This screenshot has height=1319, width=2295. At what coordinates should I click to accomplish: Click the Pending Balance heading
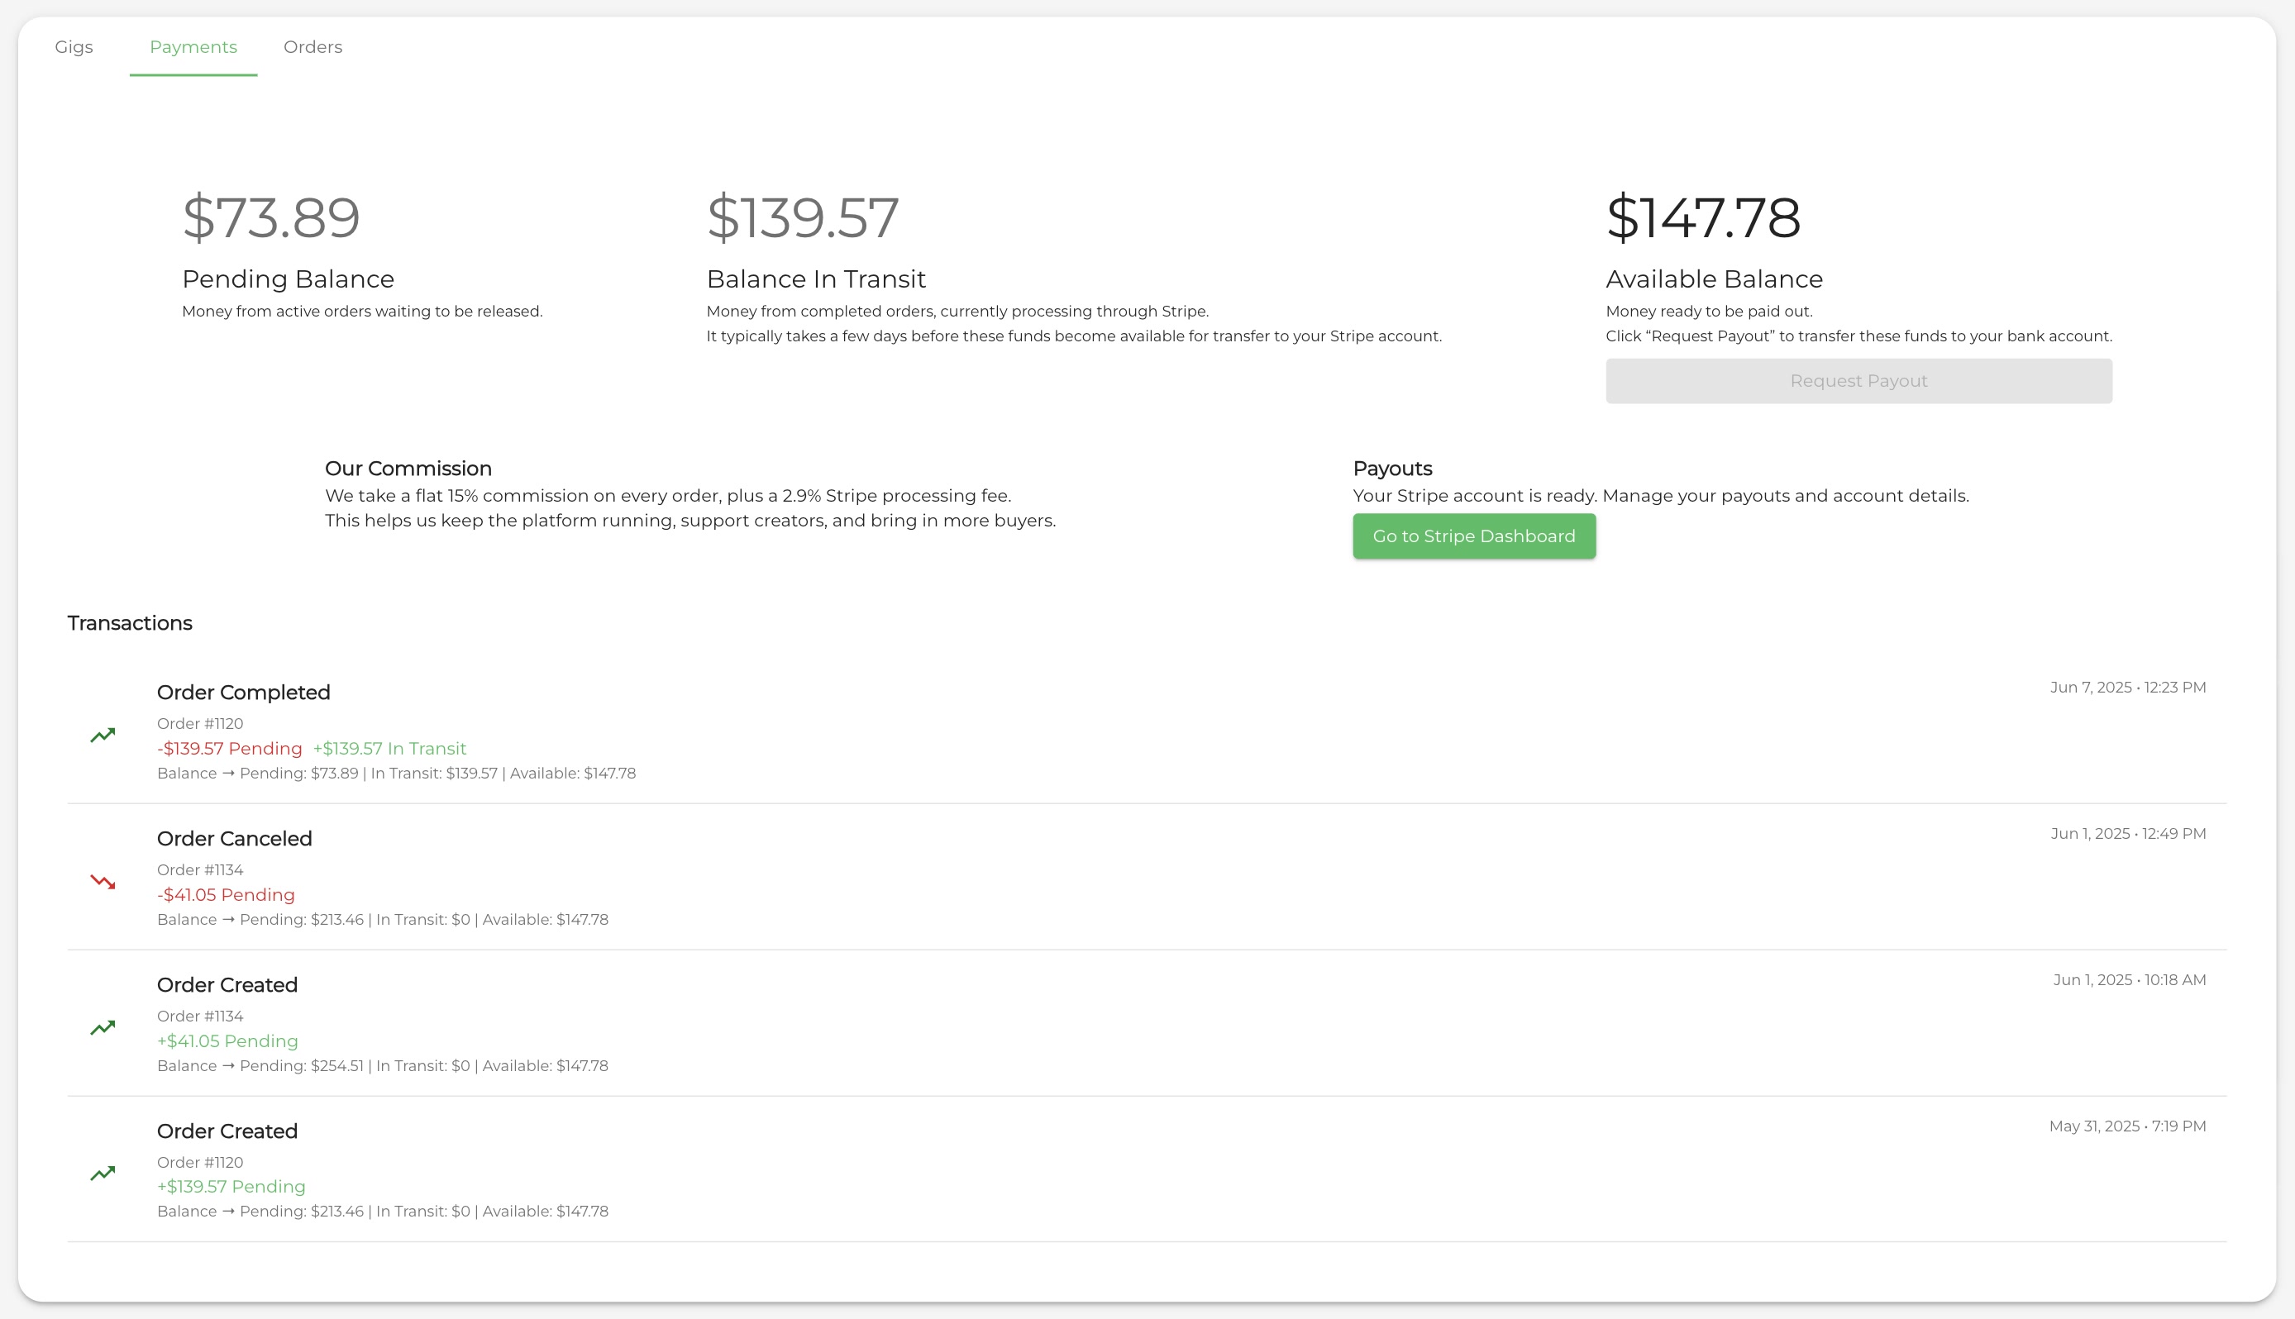(289, 279)
